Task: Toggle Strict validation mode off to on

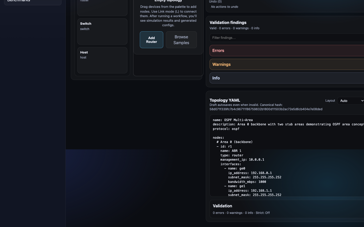Action: (263, 213)
